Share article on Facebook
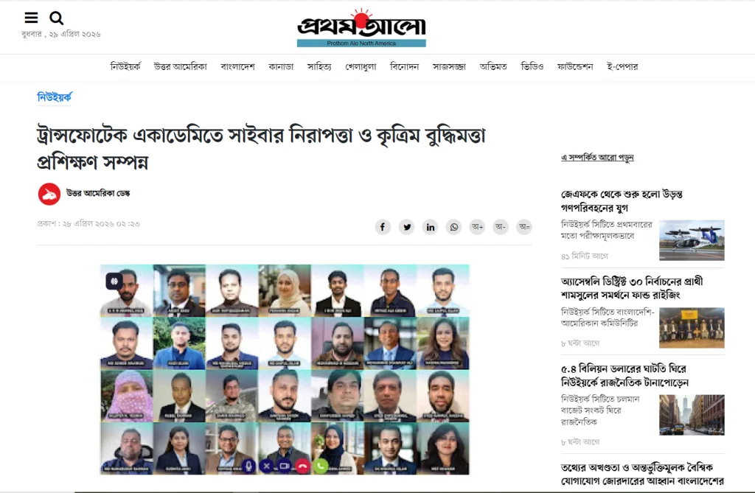 [383, 227]
